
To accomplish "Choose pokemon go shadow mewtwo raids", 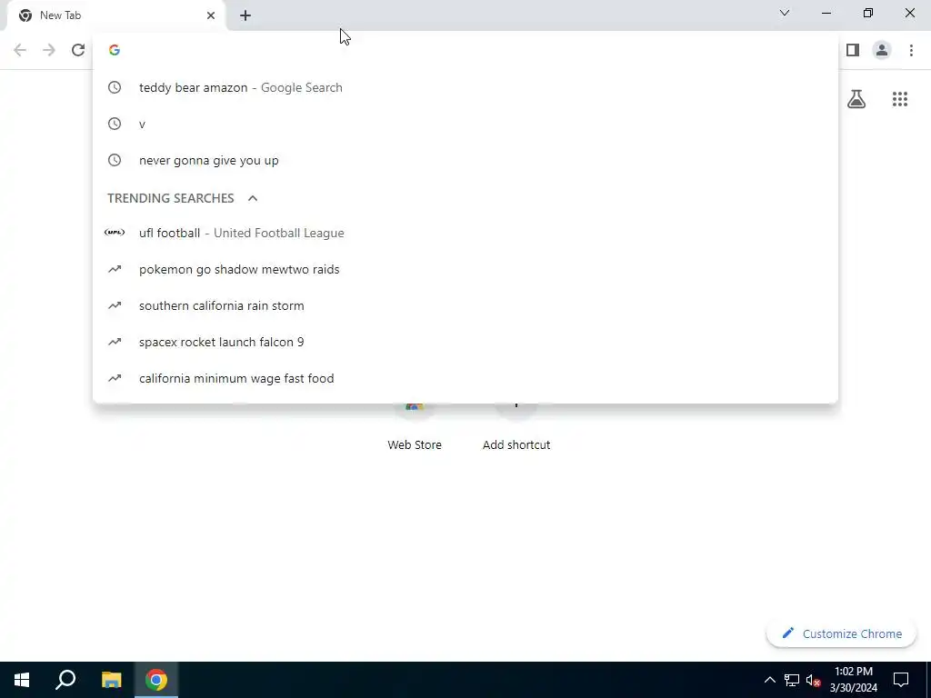I will tap(465, 269).
